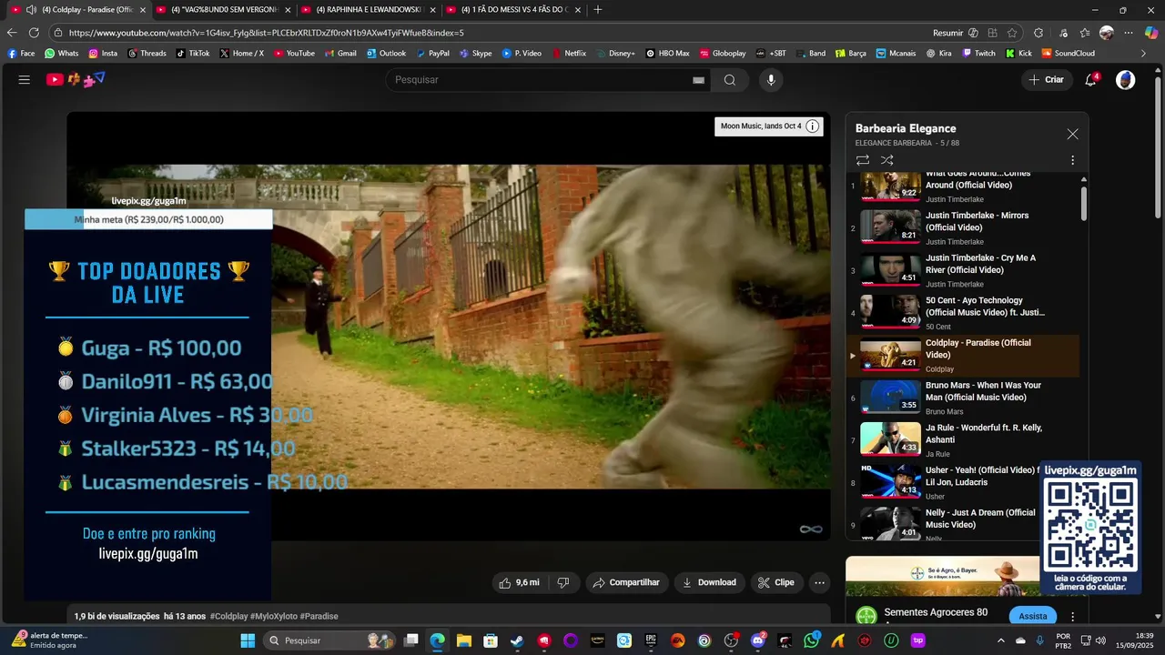Click the ELEGANCE BARBEARIA channel text
Viewport: 1165px width, 655px height.
(x=894, y=143)
